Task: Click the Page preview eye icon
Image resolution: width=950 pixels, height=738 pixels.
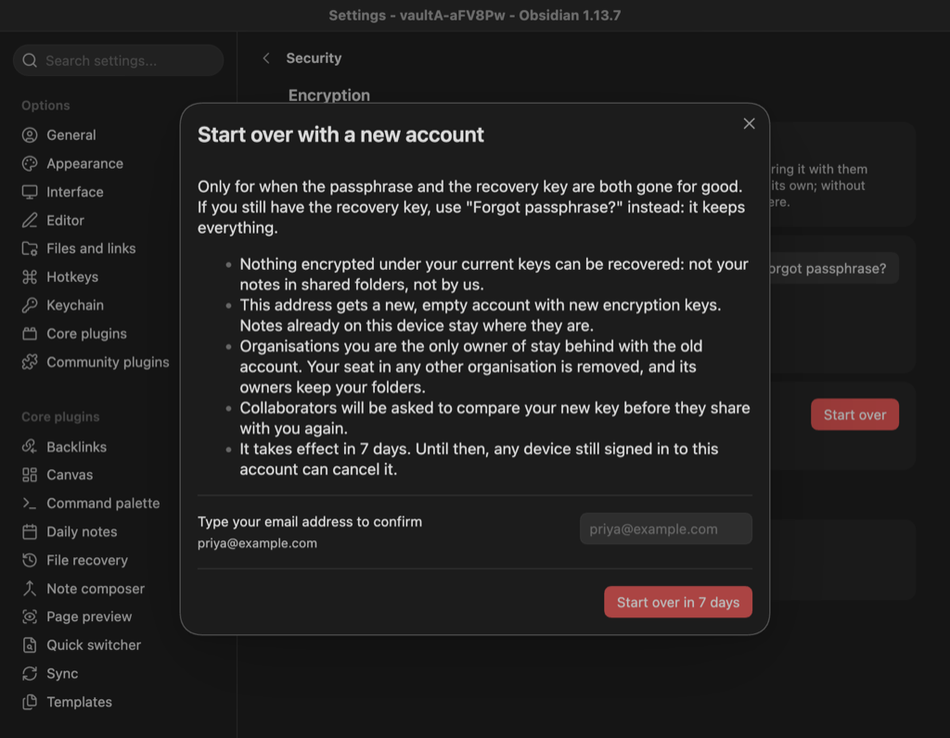Action: click(x=30, y=617)
